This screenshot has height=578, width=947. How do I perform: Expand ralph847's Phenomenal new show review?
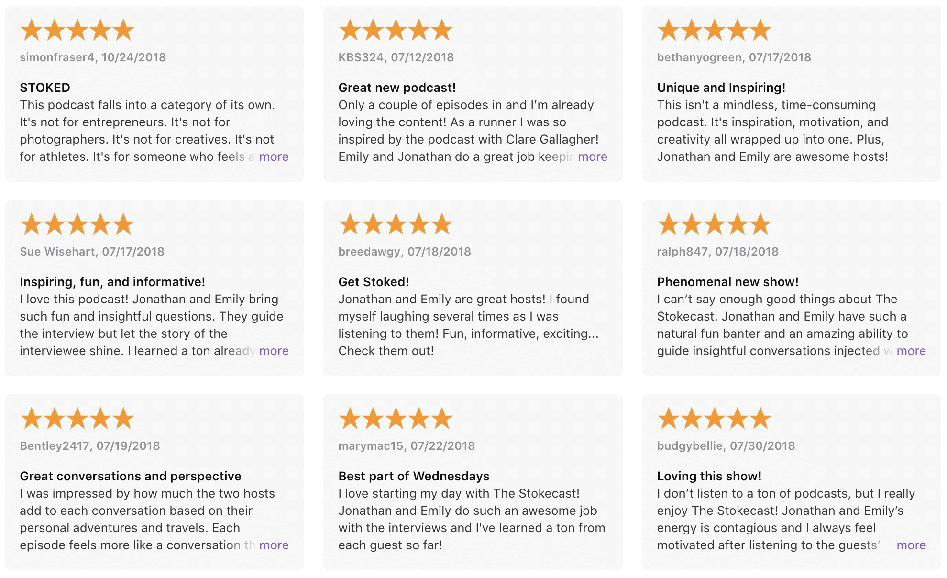(911, 351)
